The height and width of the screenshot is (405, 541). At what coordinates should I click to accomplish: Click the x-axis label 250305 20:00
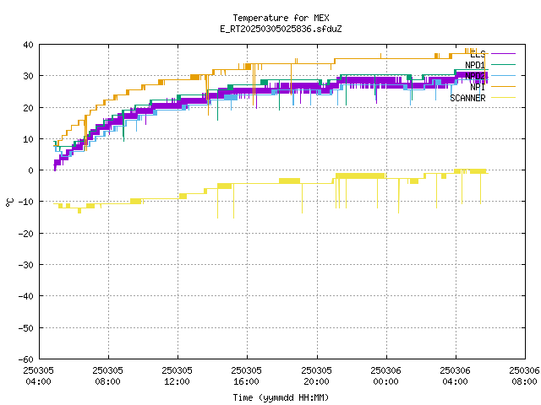(316, 376)
